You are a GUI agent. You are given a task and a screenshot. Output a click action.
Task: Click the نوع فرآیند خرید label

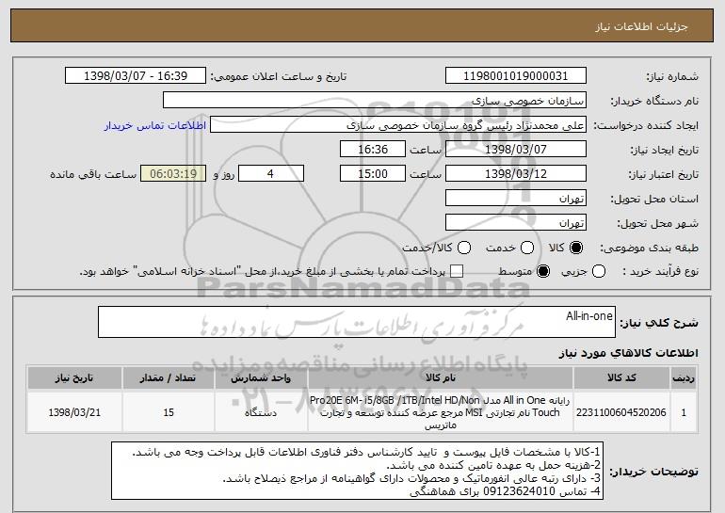coord(661,272)
